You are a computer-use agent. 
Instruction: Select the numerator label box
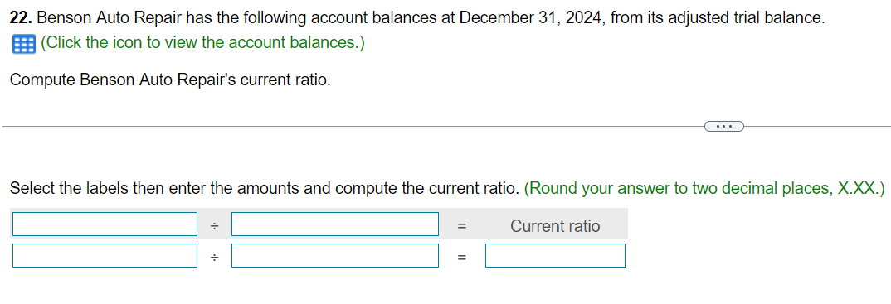click(x=105, y=224)
